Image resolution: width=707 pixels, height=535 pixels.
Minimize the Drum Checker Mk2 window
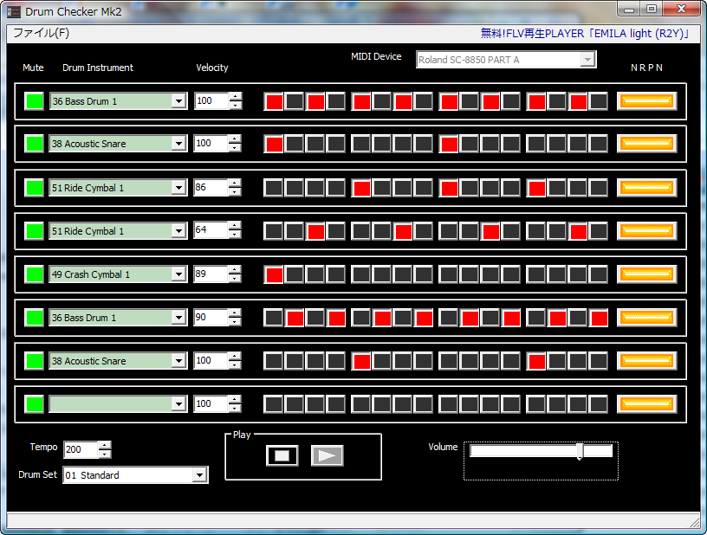[x=629, y=9]
